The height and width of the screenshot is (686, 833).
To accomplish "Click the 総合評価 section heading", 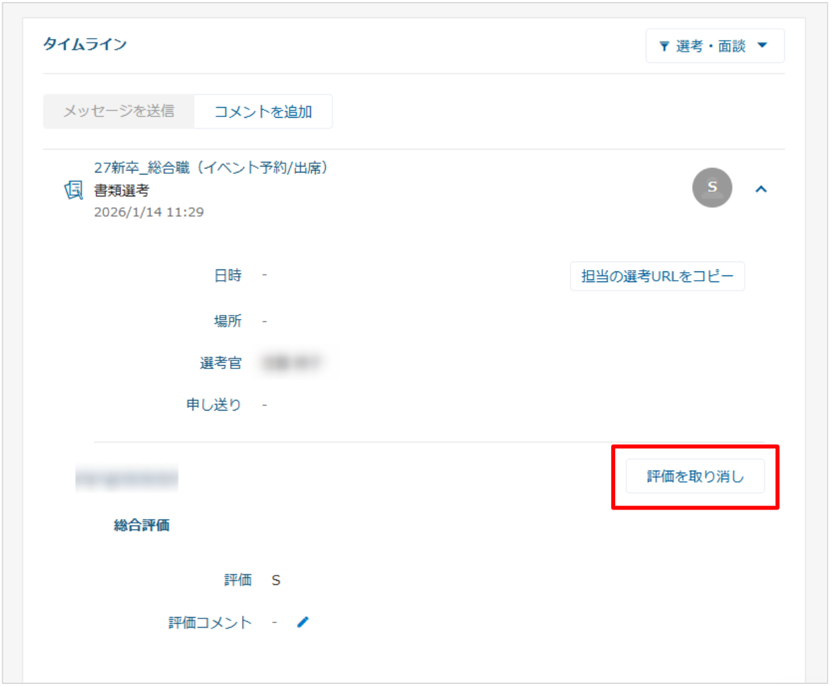I will [142, 526].
